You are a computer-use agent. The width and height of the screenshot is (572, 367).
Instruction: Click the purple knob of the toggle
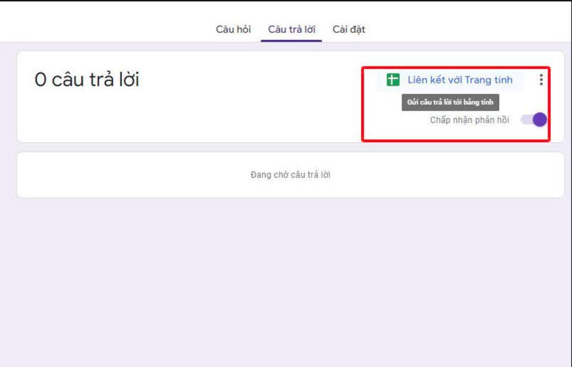point(539,120)
